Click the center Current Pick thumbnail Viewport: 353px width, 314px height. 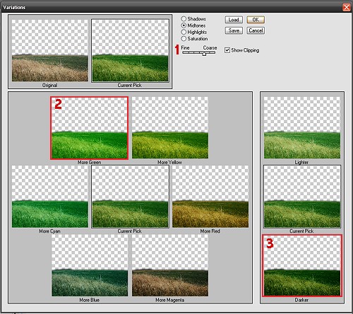point(130,197)
